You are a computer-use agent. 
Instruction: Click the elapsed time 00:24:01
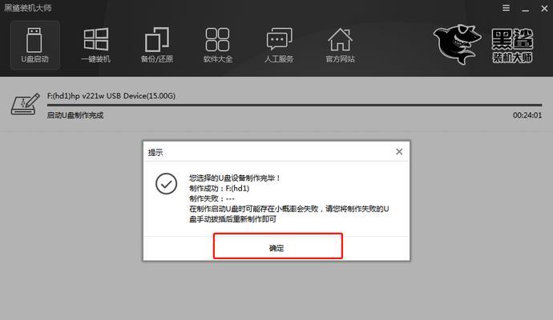(x=527, y=115)
